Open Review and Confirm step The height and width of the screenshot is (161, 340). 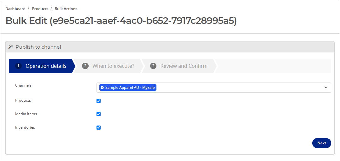click(179, 66)
